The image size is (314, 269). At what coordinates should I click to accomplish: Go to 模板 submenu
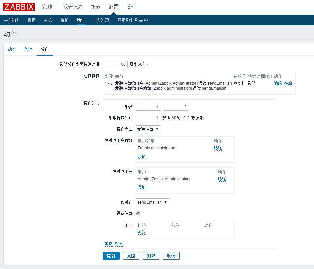pyautogui.click(x=31, y=20)
